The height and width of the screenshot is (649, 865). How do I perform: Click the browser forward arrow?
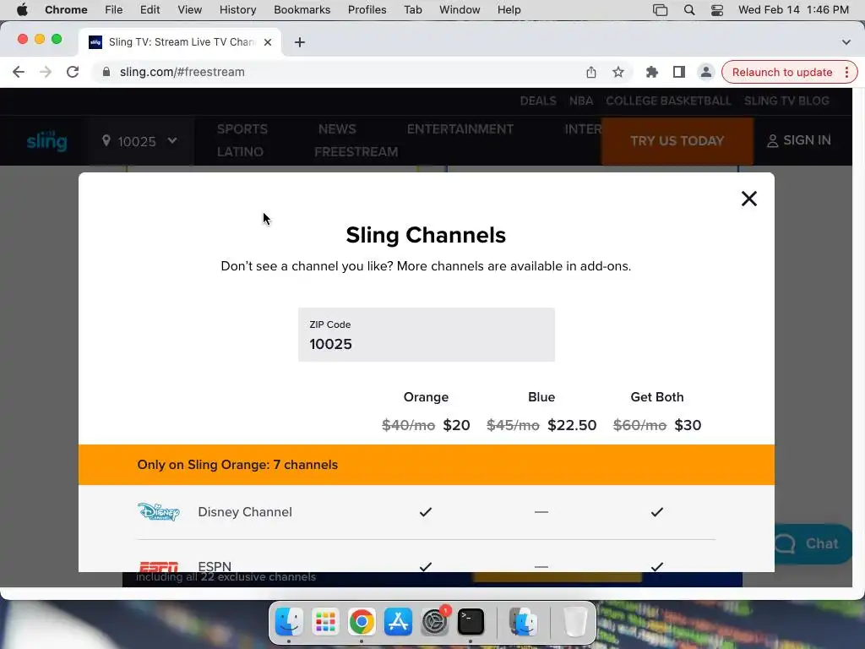(46, 73)
